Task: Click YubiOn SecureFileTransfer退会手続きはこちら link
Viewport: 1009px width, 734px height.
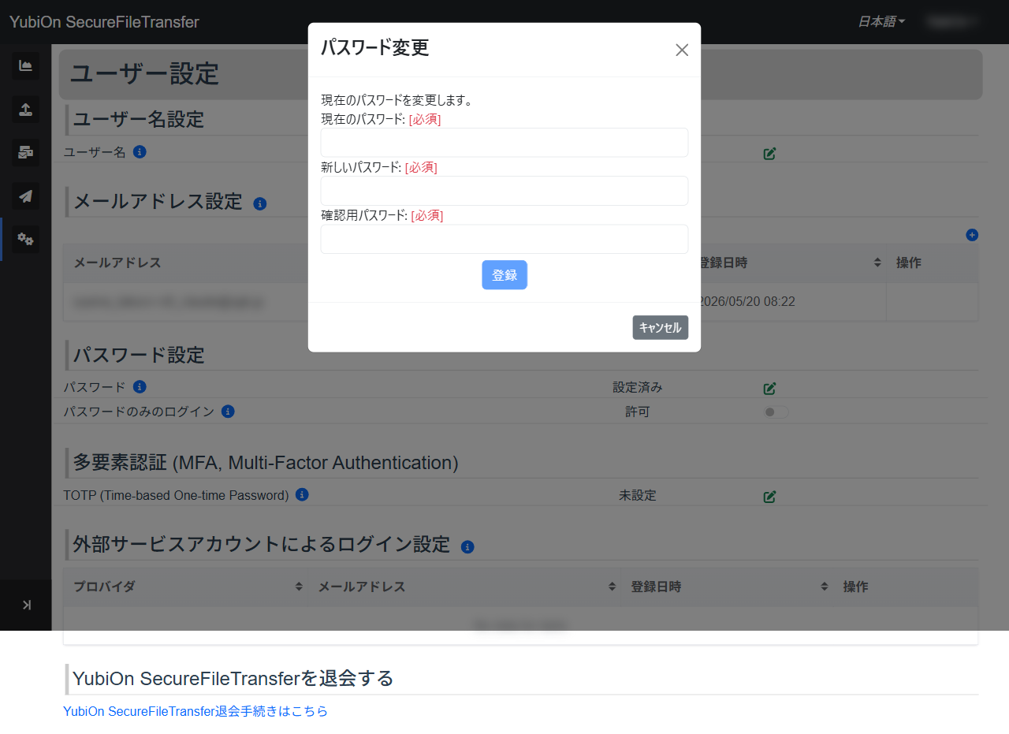Action: [195, 711]
